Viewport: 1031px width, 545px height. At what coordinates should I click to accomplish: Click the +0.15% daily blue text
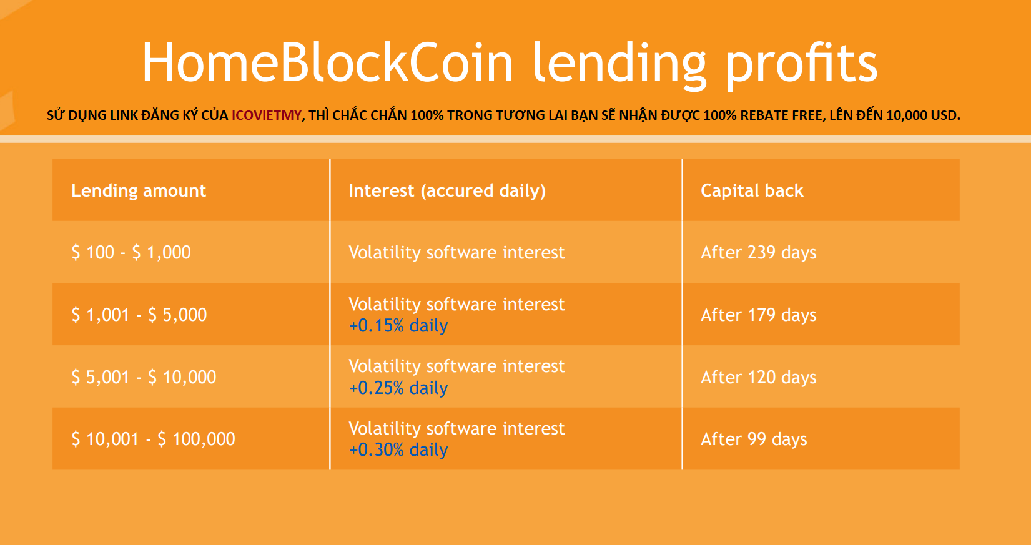click(398, 326)
